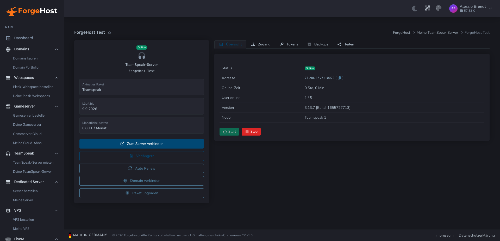Collapse the VPS section chevron
Viewport: 500px width, 241px height.
coord(57,211)
